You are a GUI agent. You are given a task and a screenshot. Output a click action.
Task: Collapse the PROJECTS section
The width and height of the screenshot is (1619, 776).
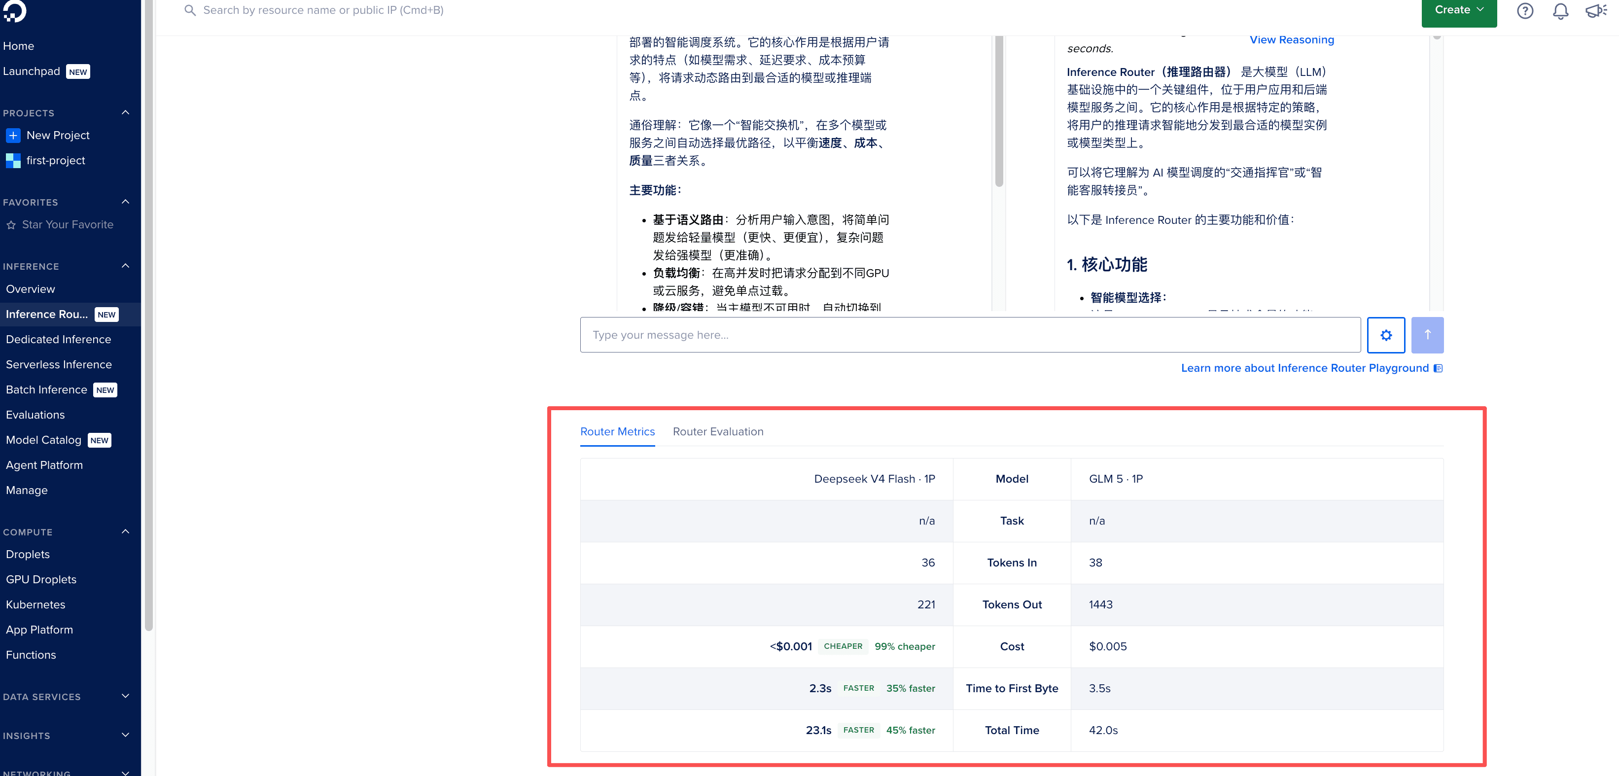click(125, 112)
